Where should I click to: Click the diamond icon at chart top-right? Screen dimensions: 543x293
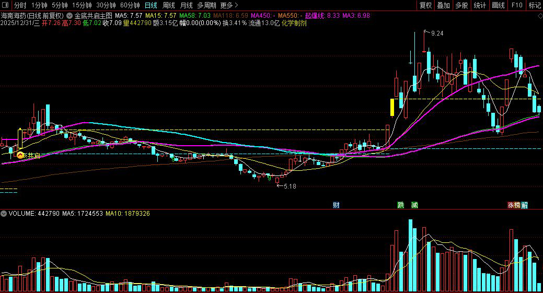tap(539, 16)
